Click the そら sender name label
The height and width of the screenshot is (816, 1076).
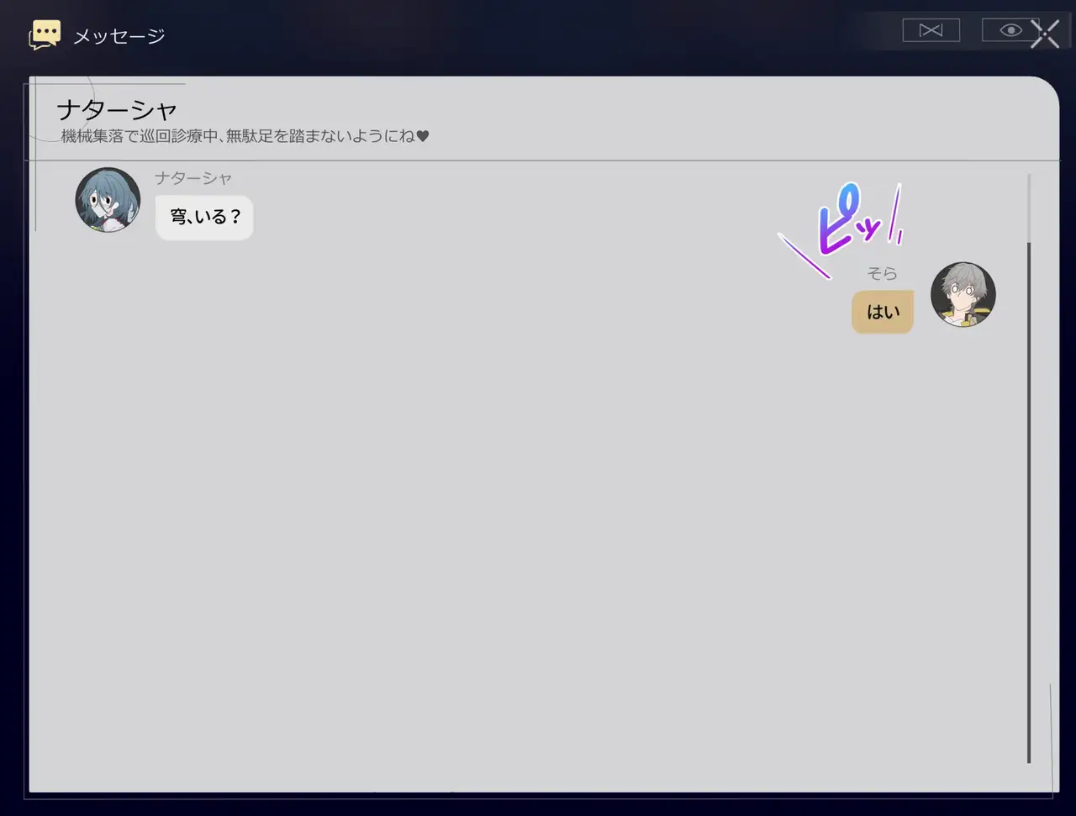tap(883, 273)
